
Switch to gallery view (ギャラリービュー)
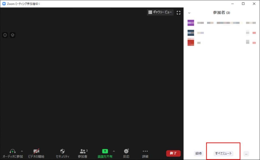[x=160, y=12]
